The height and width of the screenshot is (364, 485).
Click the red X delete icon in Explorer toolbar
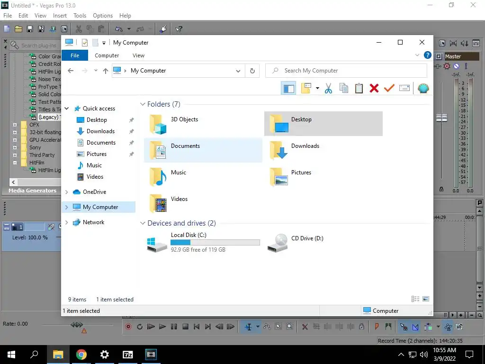374,88
